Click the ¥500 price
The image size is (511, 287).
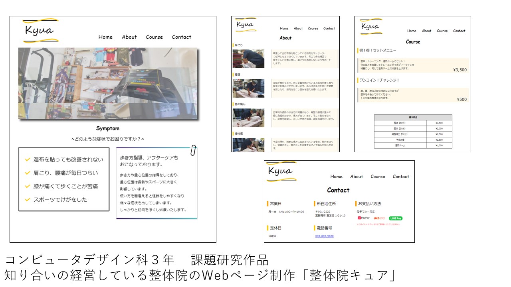(462, 100)
